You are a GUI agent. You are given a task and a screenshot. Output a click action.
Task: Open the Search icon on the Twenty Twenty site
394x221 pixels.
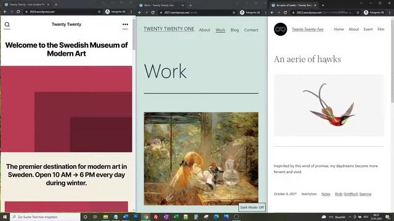[x=7, y=25]
